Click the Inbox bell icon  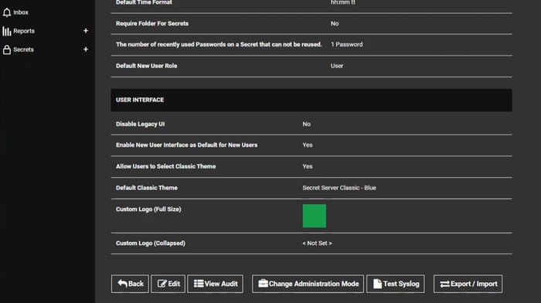[7, 12]
